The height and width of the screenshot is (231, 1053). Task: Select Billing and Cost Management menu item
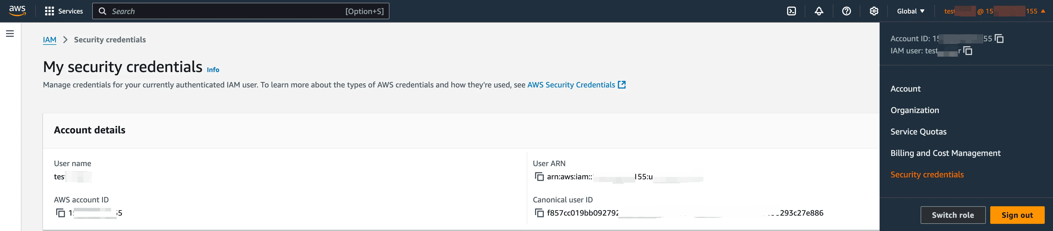(945, 153)
